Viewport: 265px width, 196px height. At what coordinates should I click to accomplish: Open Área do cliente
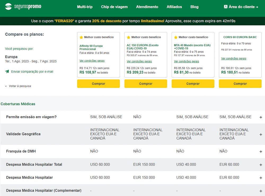tap(241, 7)
